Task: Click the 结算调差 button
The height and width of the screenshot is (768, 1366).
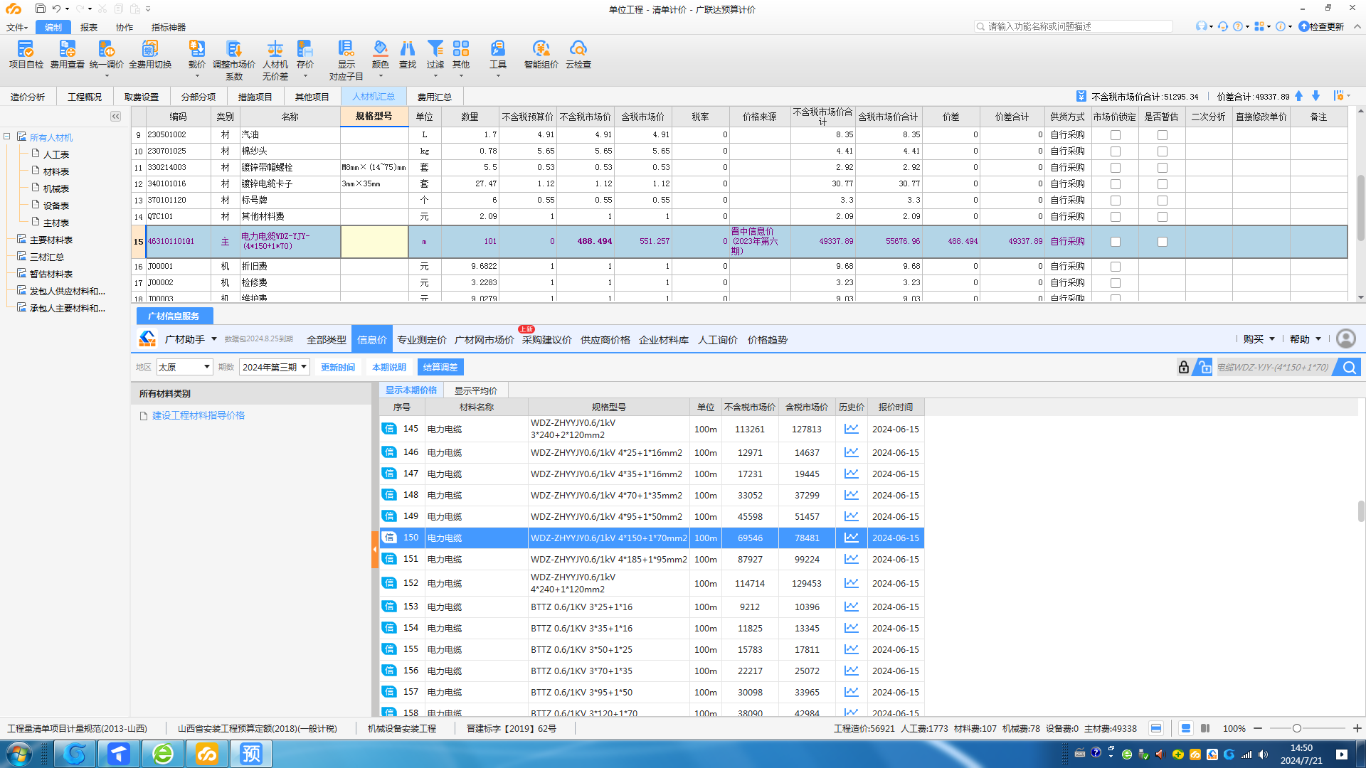Action: click(x=440, y=367)
